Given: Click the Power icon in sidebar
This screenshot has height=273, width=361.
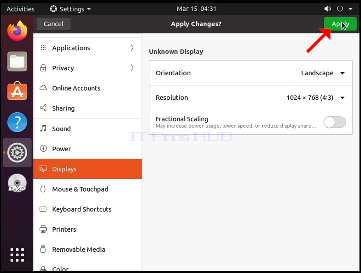Looking at the screenshot, I should 43,149.
